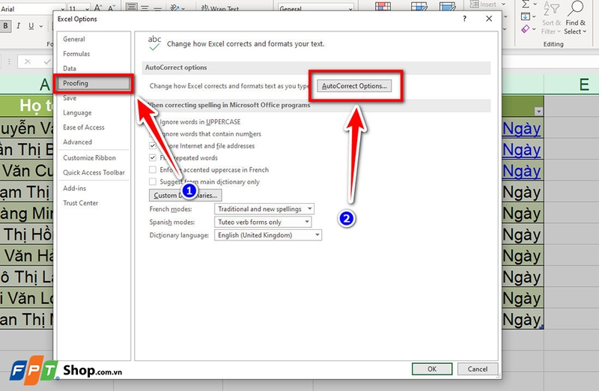
Task: Open the Formulas category
Action: click(94, 54)
